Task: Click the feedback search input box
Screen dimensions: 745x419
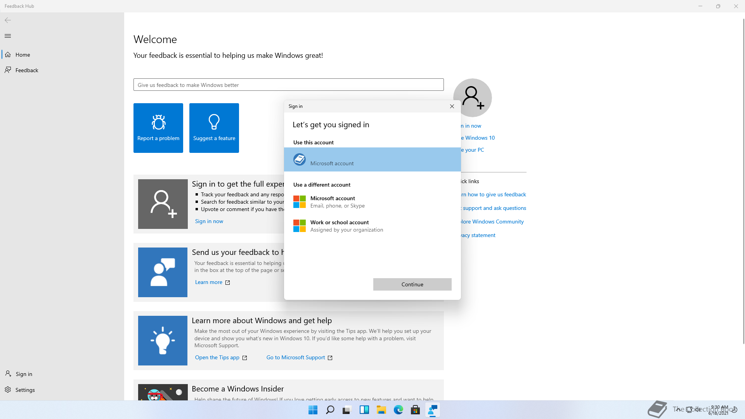Action: click(x=288, y=85)
